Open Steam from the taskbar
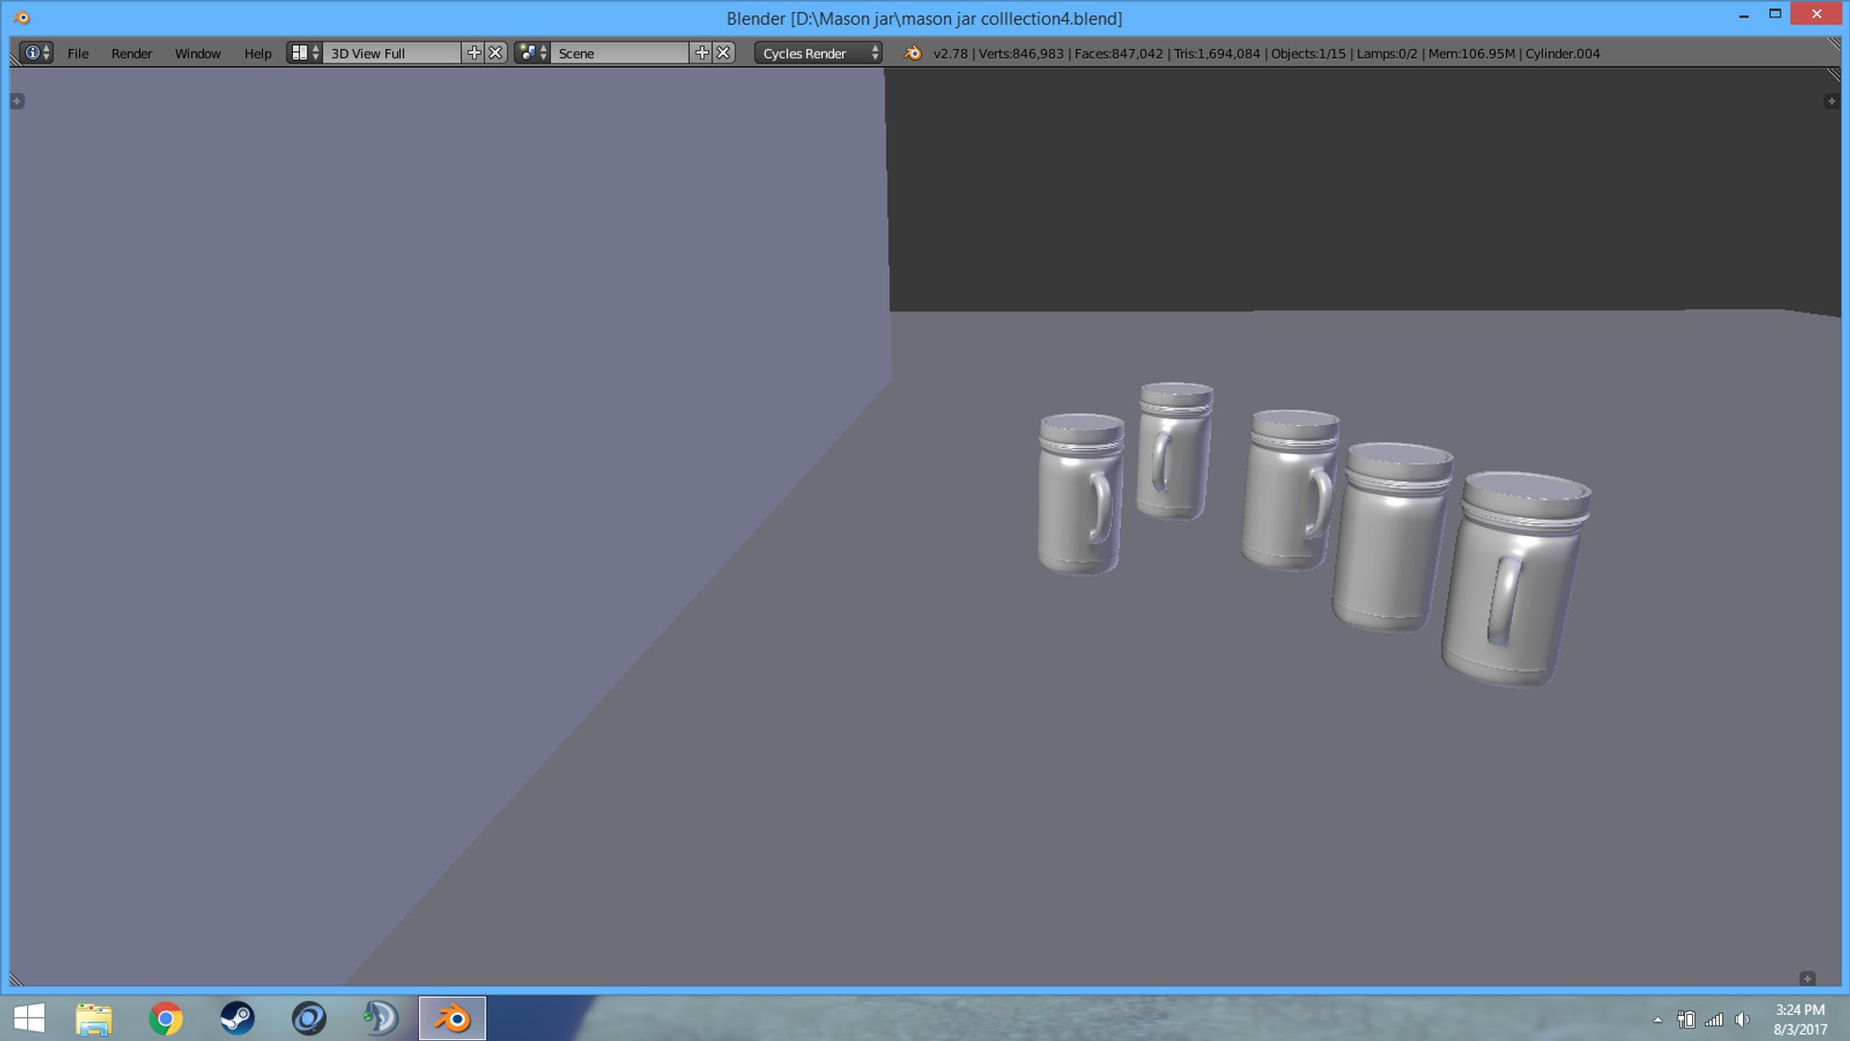This screenshot has width=1850, height=1041. click(x=237, y=1018)
